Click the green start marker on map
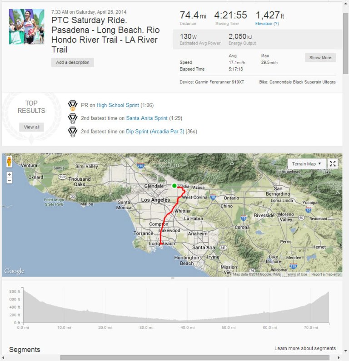Image resolution: width=349 pixels, height=361 pixels. [174, 186]
